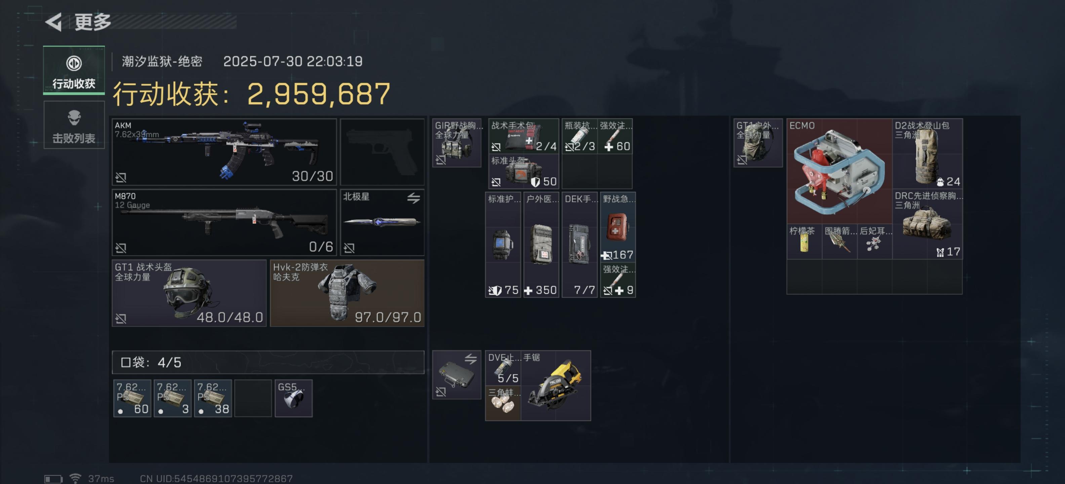
Task: Select the 柠檬茶 can item
Action: click(x=804, y=242)
